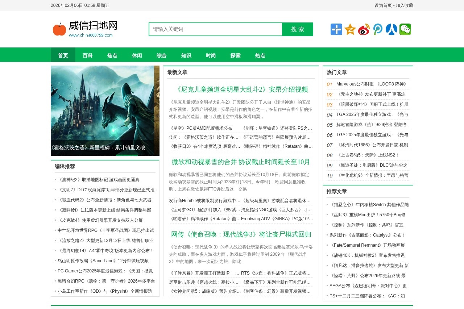464x309 pixels.
Task: Open 《女神异闻录5：战略版》预告介绍 article
Action: (205, 291)
